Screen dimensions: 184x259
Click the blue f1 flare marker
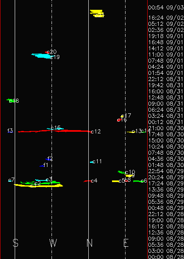(x=41, y=166)
